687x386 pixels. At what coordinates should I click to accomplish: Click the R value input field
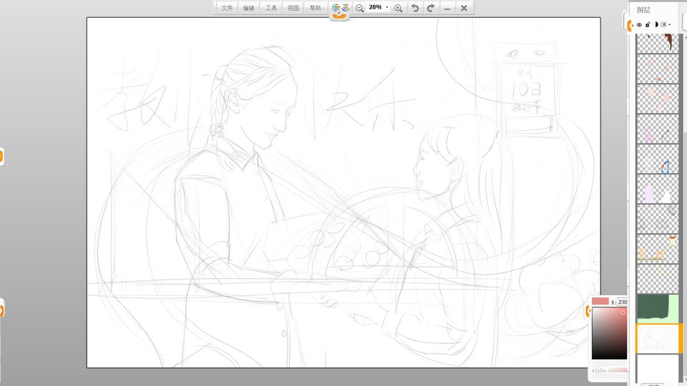pos(623,302)
